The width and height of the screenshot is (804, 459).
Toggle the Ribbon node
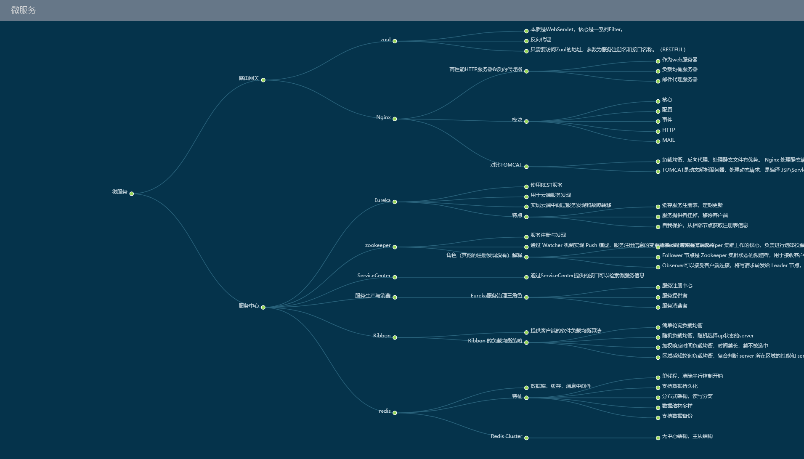[x=395, y=337]
